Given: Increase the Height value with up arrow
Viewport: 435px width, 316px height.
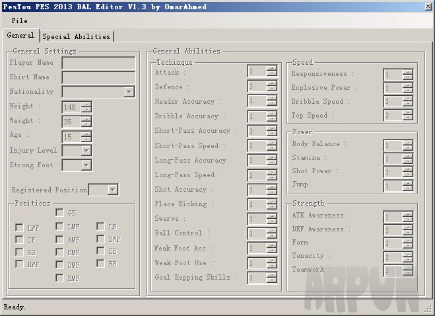Looking at the screenshot, I should click(x=86, y=104).
